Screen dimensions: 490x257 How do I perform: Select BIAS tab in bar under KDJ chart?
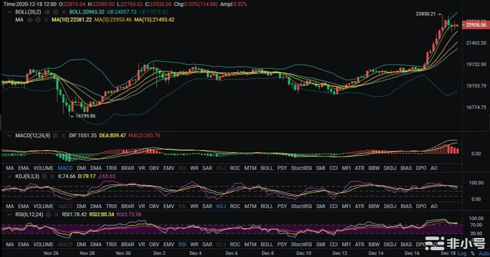pos(406,207)
